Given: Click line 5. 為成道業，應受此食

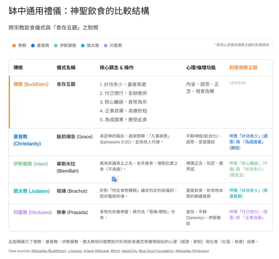Looking at the screenshot, I should coord(123,120).
